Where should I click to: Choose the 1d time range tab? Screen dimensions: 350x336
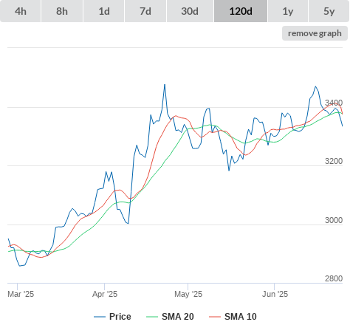(104, 11)
